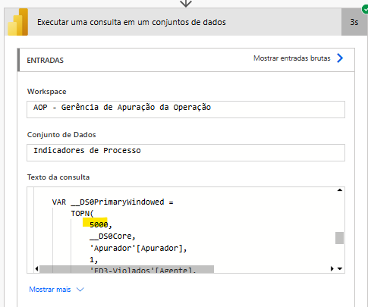Click the horizontal scroll-right arrow
Viewport: 368px width, 307px height.
332,268
